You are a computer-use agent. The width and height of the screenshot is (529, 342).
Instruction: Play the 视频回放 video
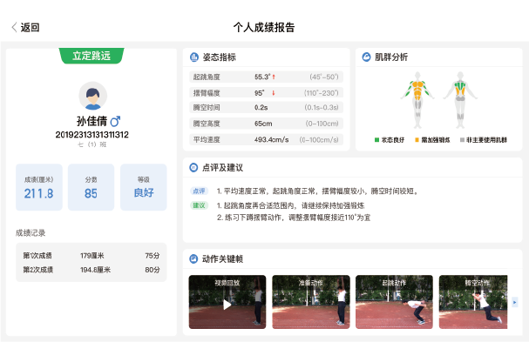pos(227,305)
